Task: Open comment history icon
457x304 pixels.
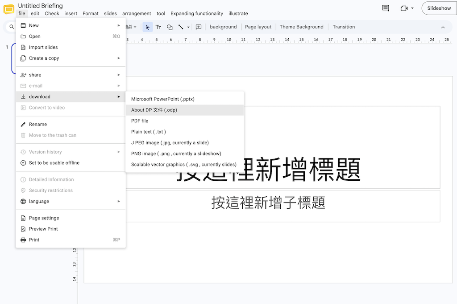Action: click(x=385, y=8)
